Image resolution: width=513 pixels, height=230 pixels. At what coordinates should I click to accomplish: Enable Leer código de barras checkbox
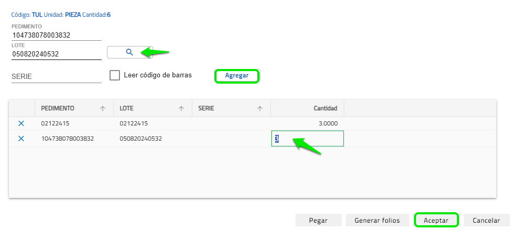click(115, 75)
